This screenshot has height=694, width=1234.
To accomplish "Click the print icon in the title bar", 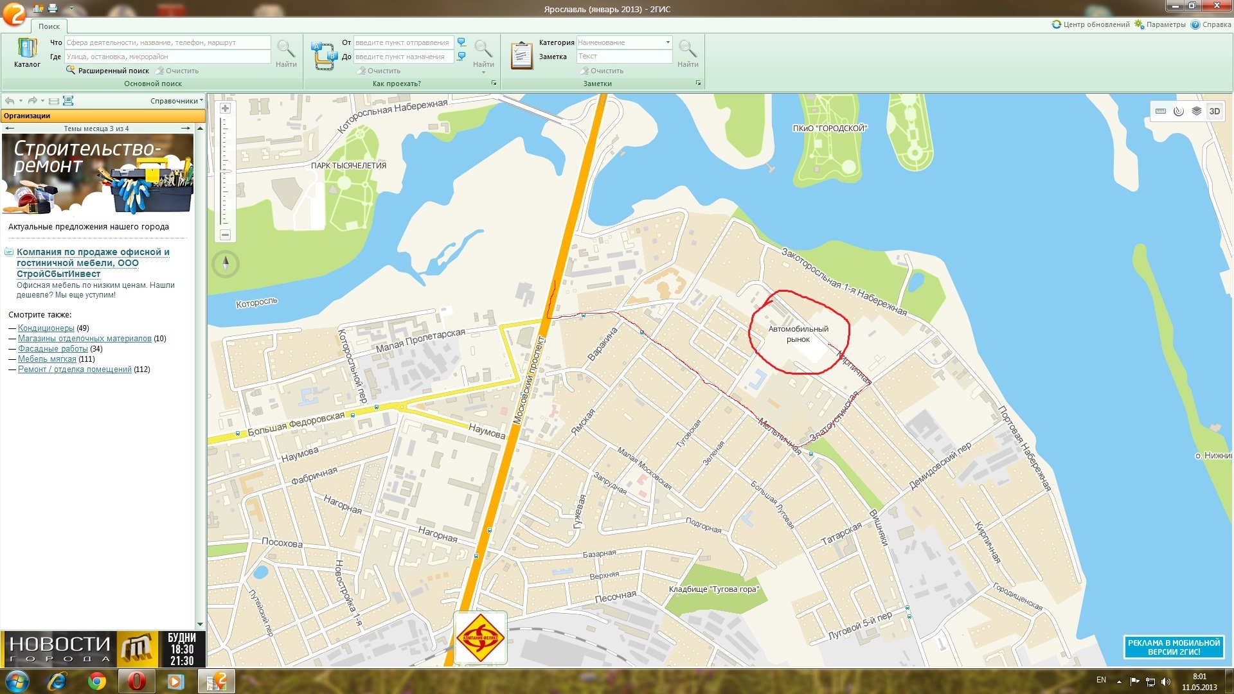I will pyautogui.click(x=53, y=8).
